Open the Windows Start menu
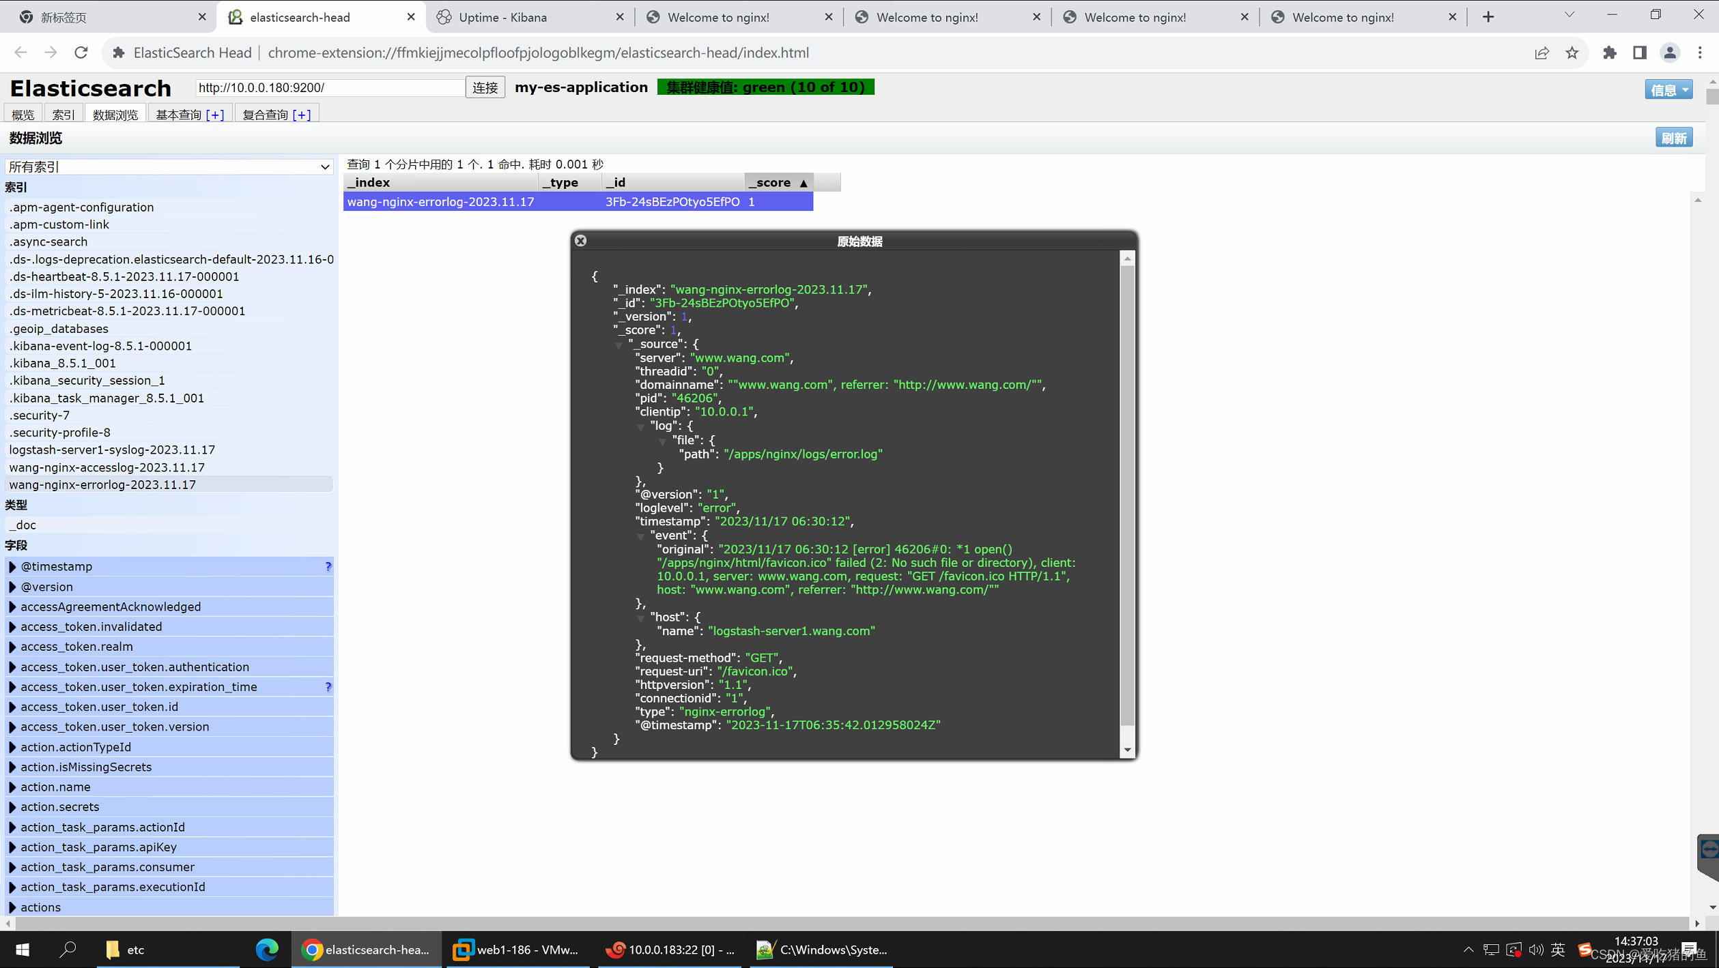 click(x=22, y=950)
